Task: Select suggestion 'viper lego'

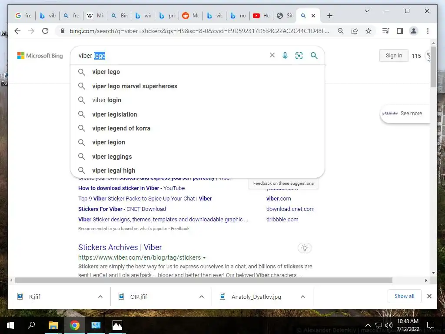Action: coord(197,72)
